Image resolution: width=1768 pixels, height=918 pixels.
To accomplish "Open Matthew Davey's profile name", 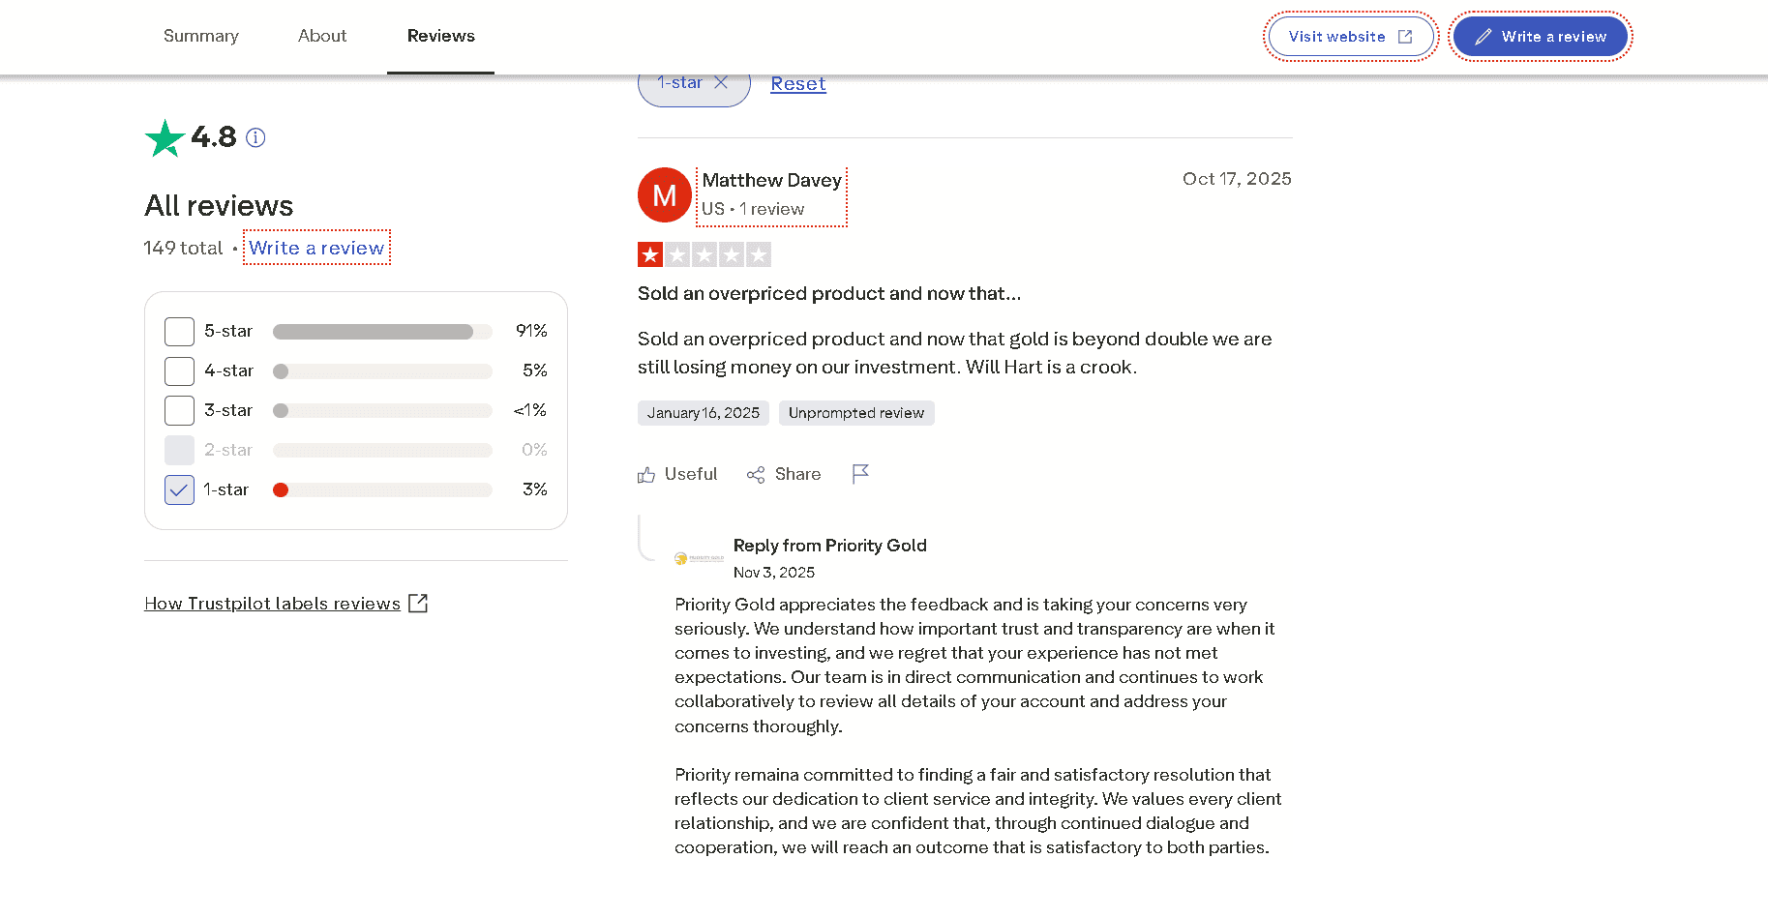I will point(772,180).
